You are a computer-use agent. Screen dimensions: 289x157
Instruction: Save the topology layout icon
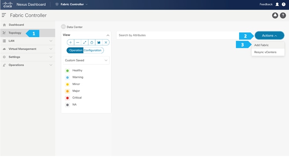[x=99, y=42]
